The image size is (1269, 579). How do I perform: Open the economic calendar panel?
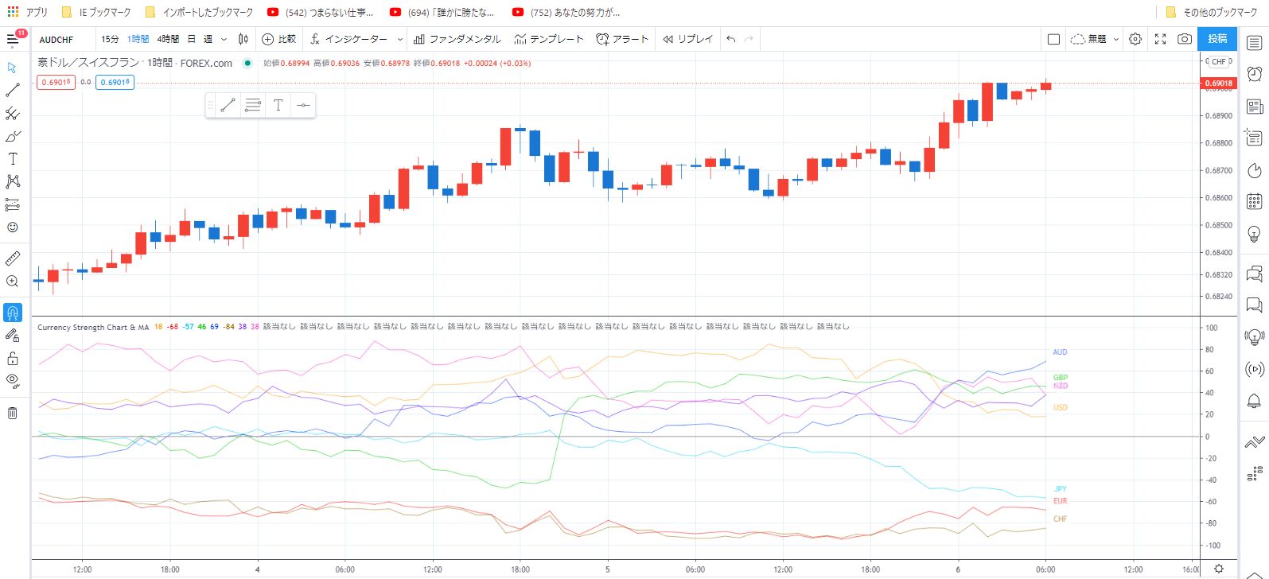pyautogui.click(x=1255, y=202)
